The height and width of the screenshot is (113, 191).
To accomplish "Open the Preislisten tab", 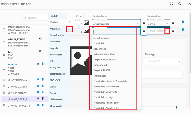I will click(58, 42).
